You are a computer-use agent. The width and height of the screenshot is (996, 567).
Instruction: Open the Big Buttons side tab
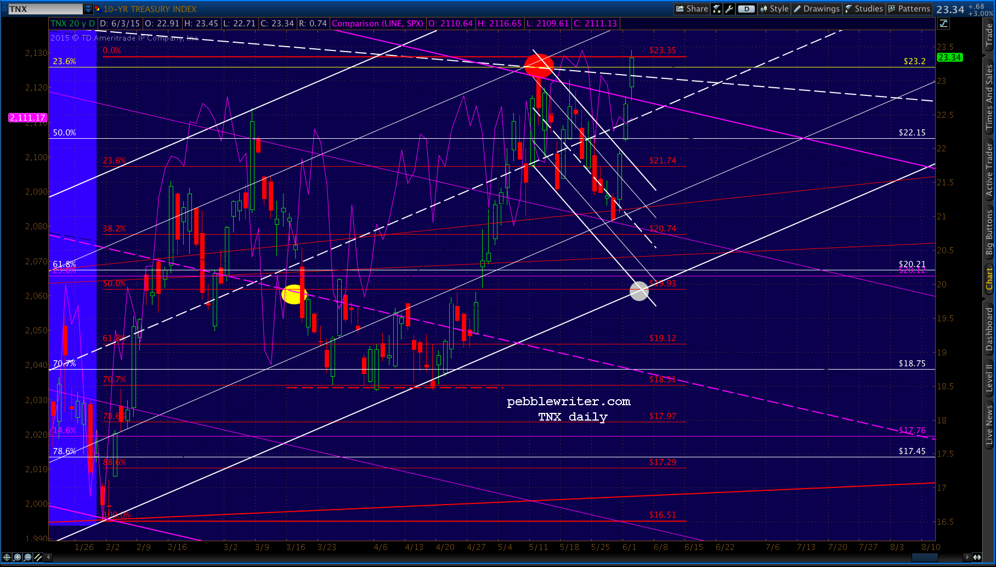coord(989,233)
